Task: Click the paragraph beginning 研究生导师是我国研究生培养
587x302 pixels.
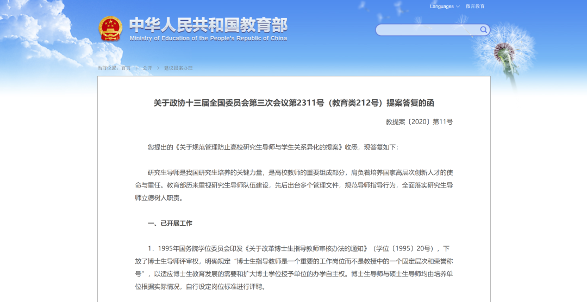Action: click(294, 185)
